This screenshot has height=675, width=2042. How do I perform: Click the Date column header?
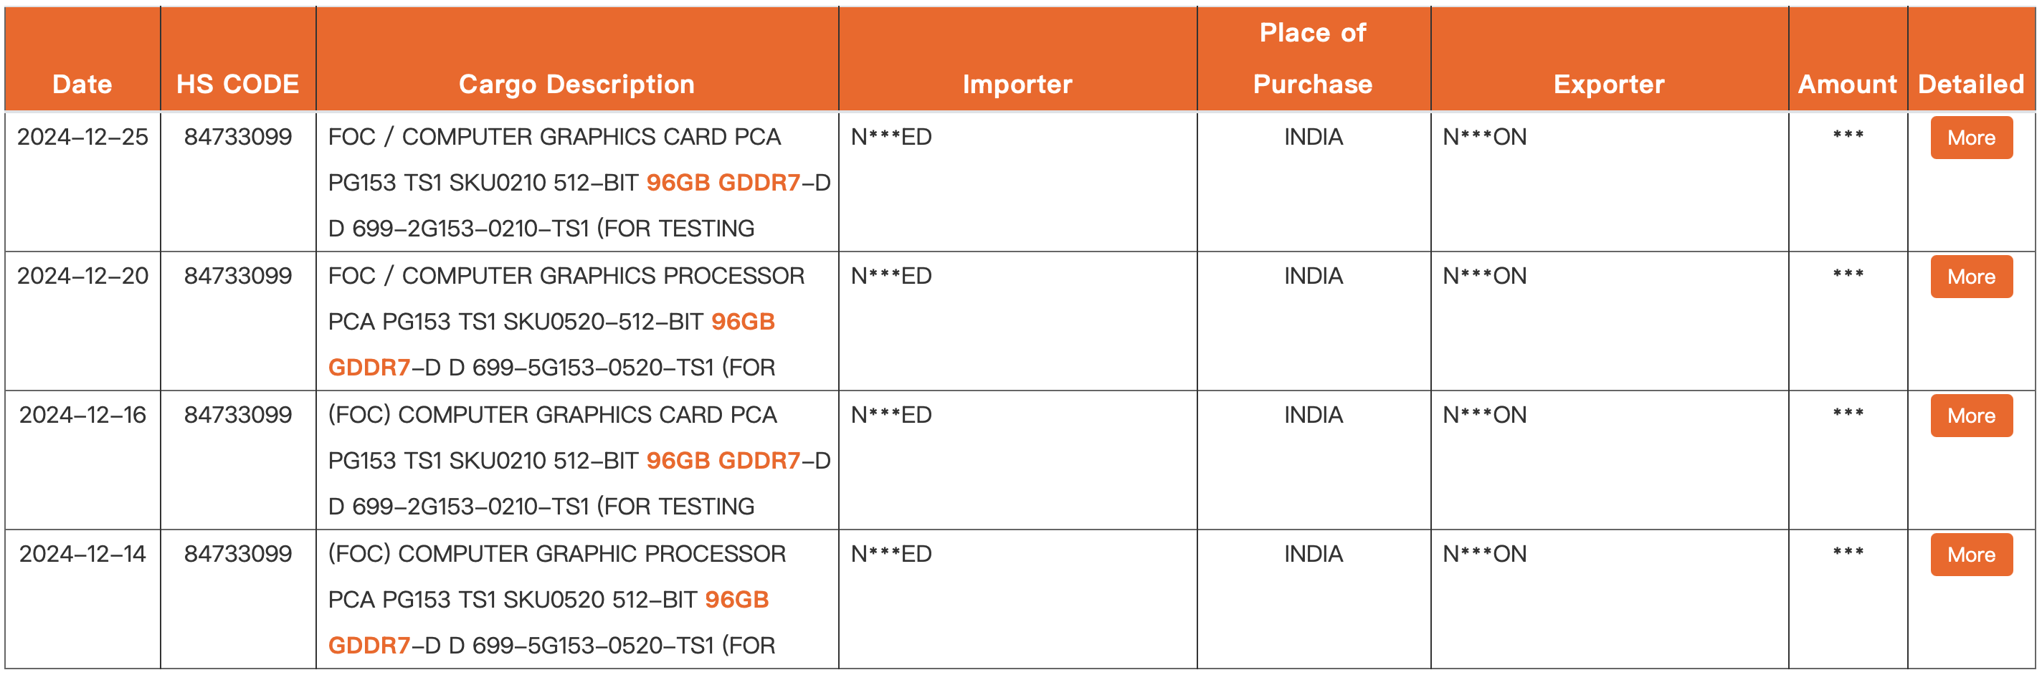click(x=82, y=84)
